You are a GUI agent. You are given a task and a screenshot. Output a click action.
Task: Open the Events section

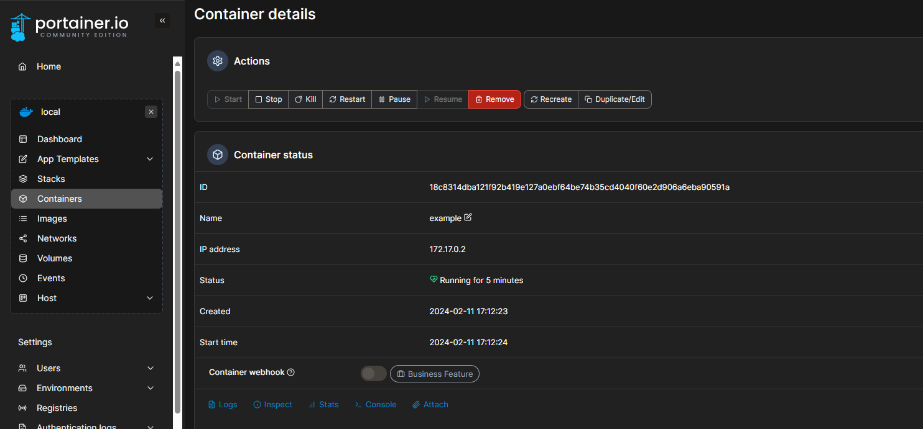coord(52,278)
